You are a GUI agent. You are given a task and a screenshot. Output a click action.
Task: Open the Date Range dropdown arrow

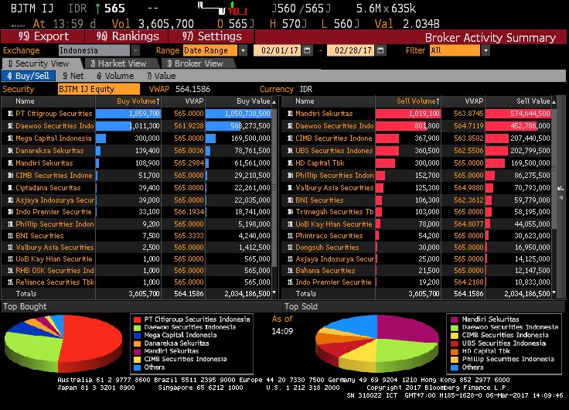243,50
